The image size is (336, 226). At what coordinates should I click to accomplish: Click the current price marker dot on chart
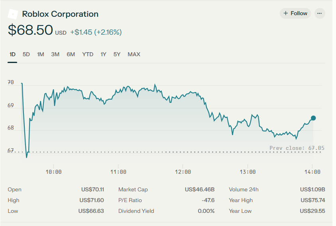(313, 118)
